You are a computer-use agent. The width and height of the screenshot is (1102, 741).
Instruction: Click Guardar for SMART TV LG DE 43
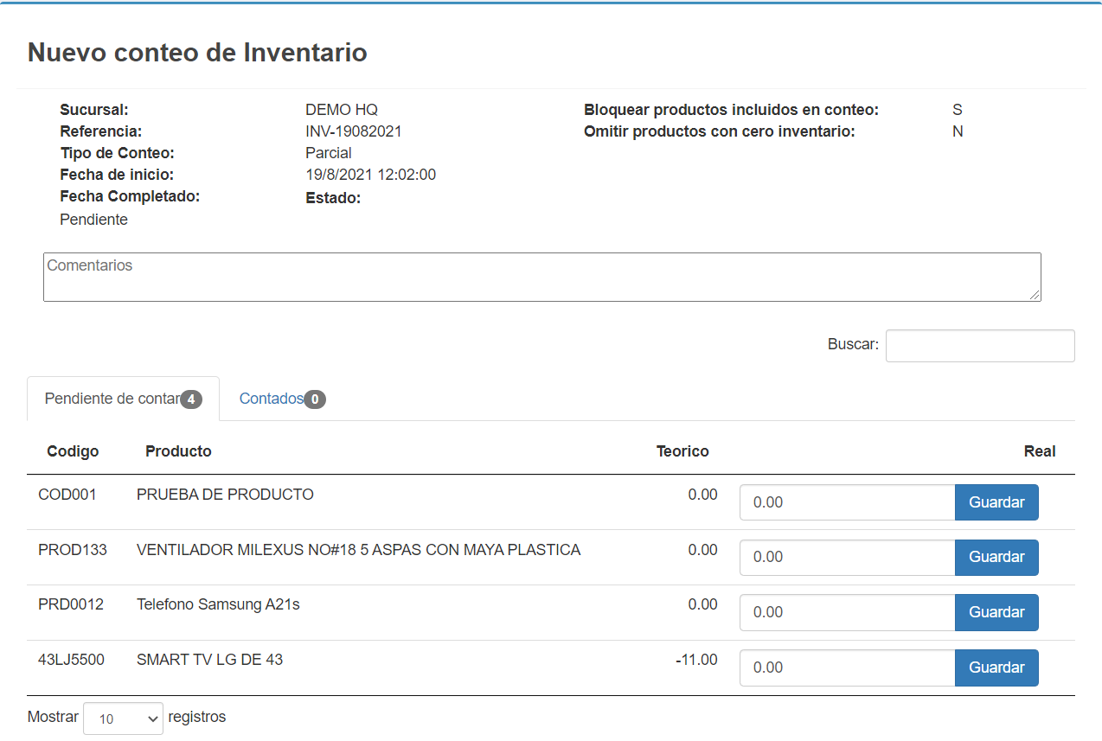pyautogui.click(x=996, y=667)
